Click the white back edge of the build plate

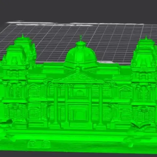click(x=75, y=24)
